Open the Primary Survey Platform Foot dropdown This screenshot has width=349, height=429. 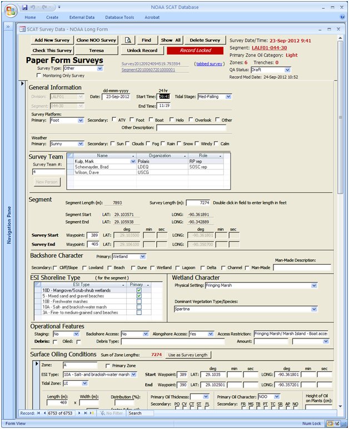tap(81, 120)
